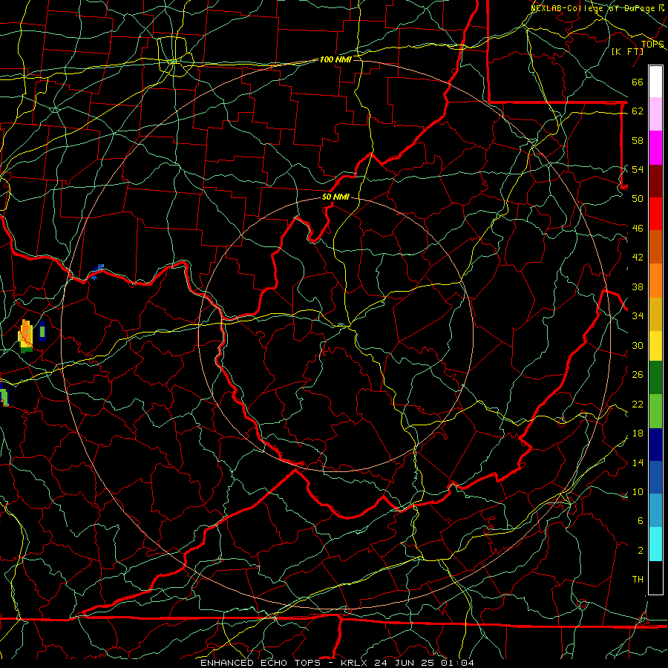Click the gold legend swatch
Viewport: 668px width, 668px height.
tap(655, 314)
